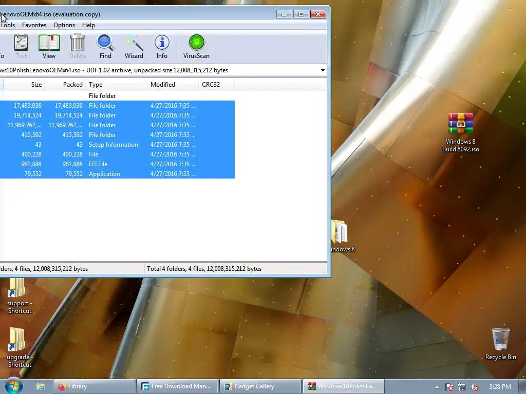Select the support - Shortcut desktop icon
This screenshot has height=394, width=526.
[x=20, y=297]
